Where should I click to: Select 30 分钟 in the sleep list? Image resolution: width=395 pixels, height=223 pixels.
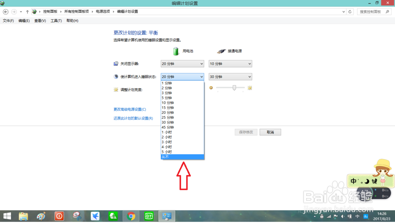[182, 122]
